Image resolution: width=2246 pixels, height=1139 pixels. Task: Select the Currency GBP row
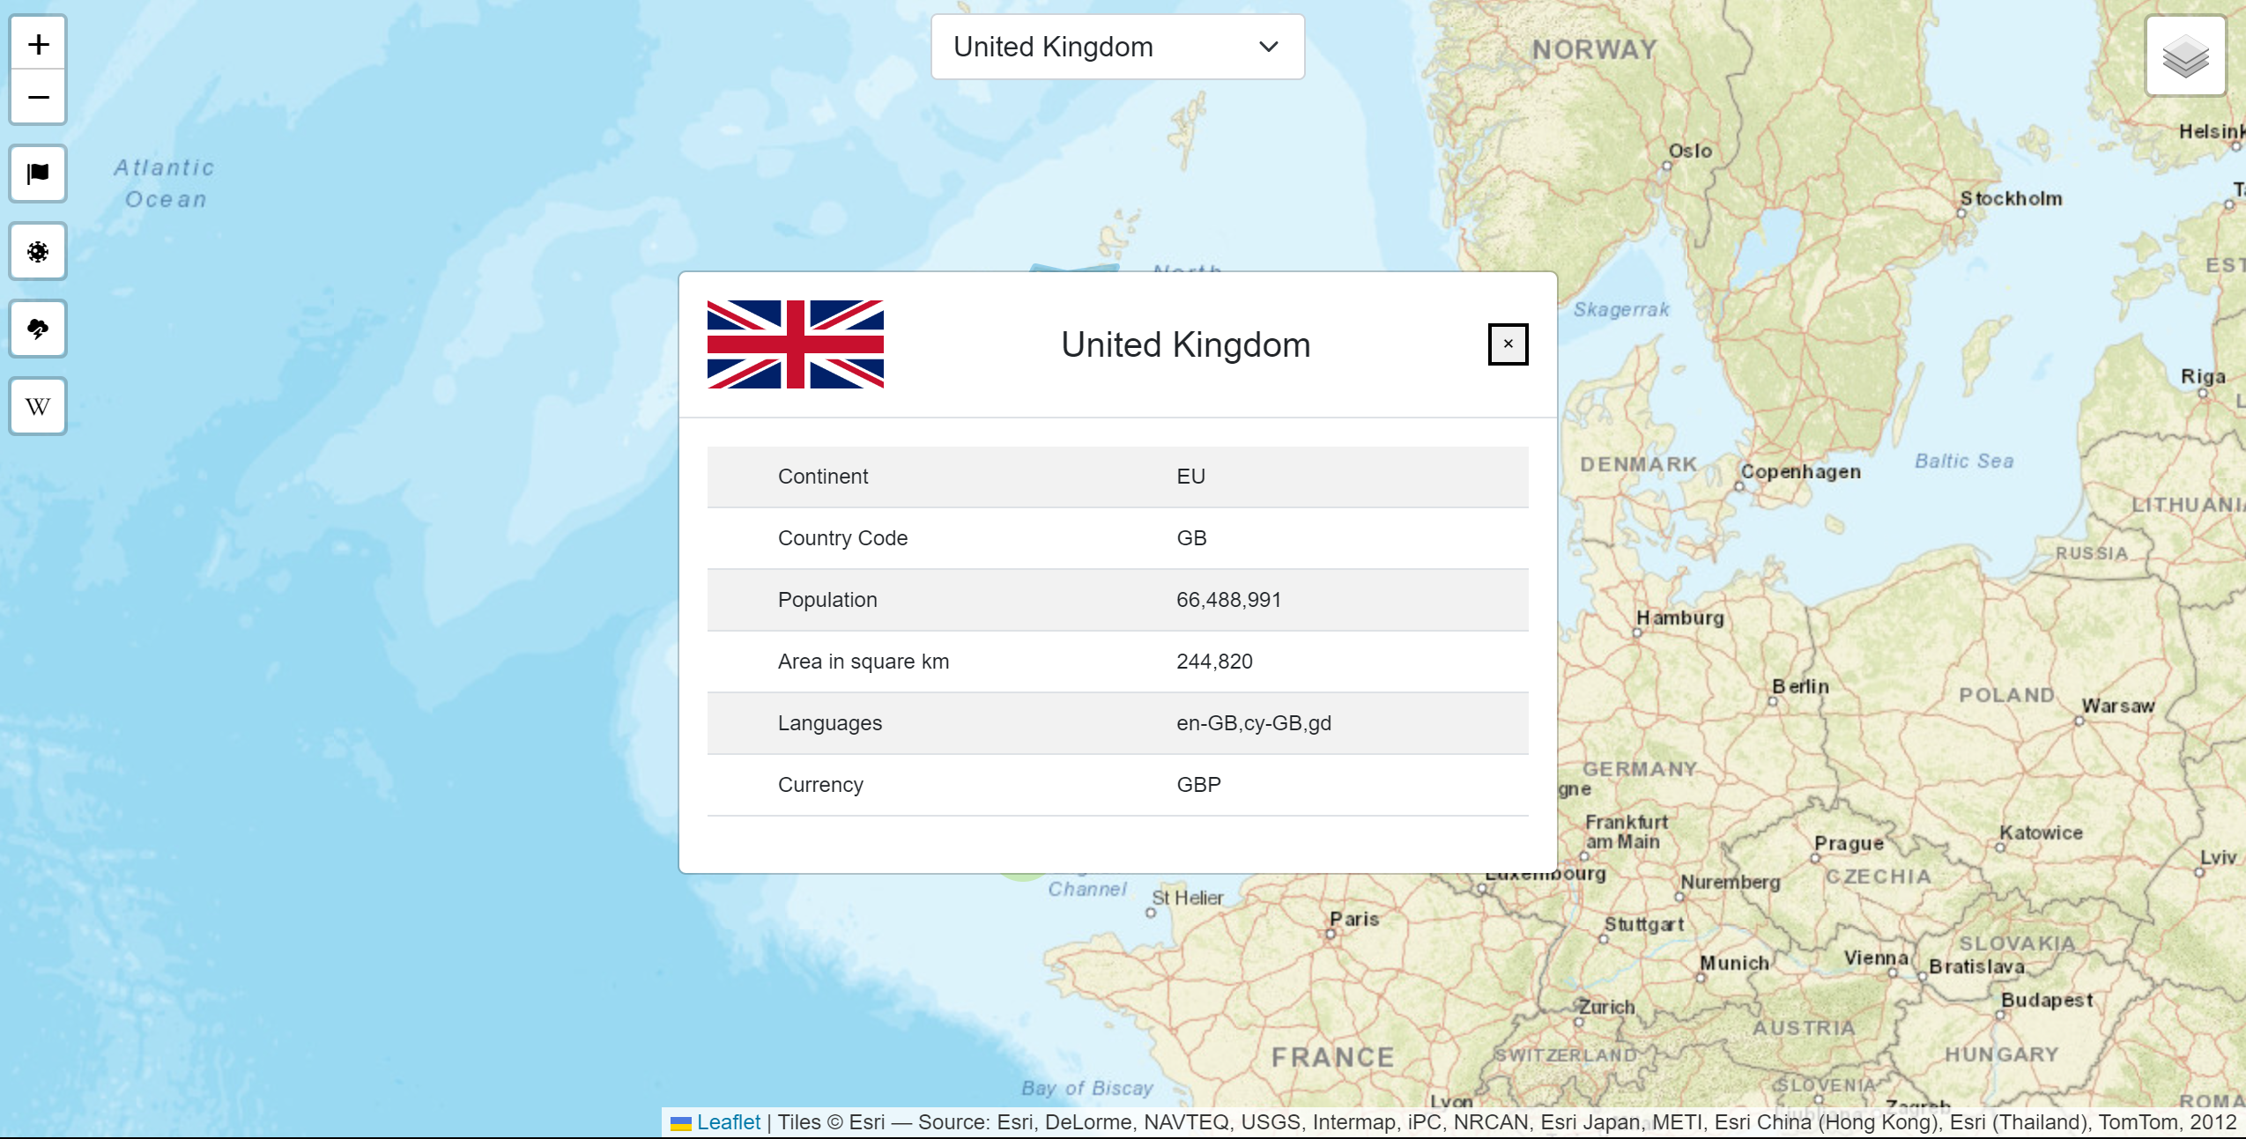[1116, 785]
